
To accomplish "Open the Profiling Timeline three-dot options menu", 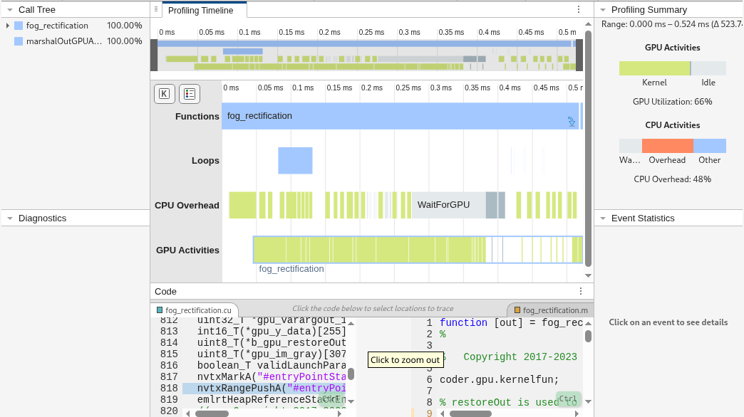I will 579,9.
